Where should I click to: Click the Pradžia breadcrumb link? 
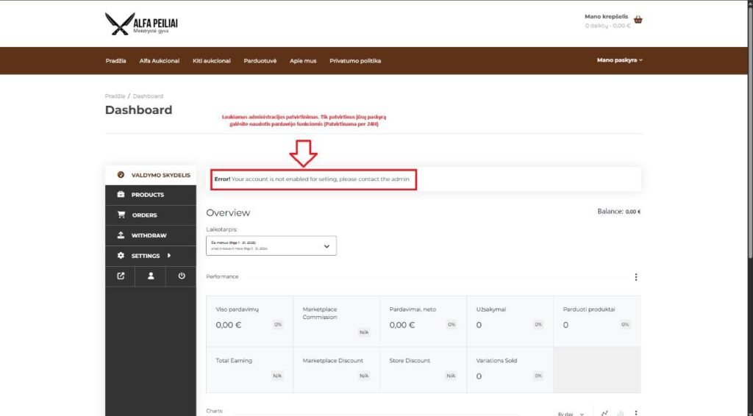click(x=115, y=96)
